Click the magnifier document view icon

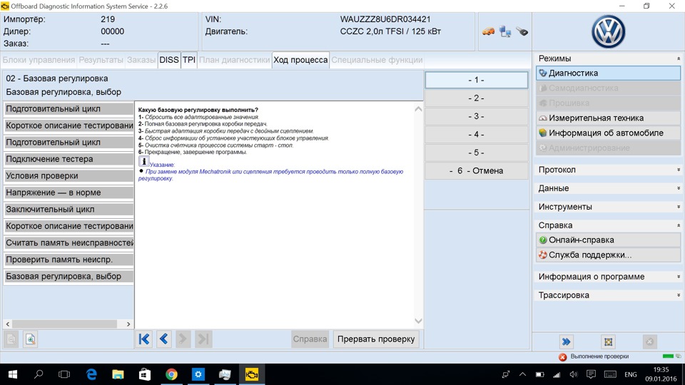pyautogui.click(x=30, y=339)
